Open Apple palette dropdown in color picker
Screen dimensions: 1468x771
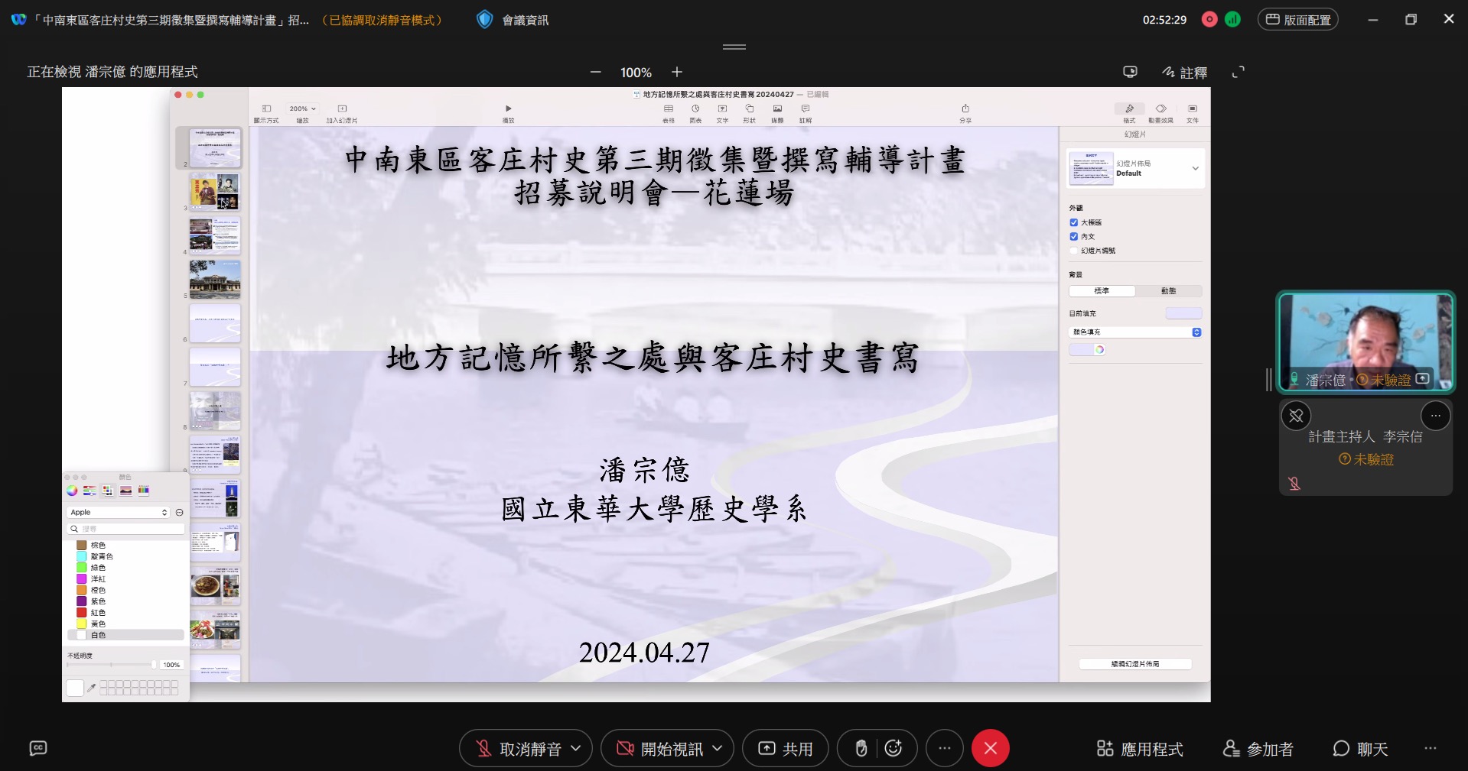(x=118, y=513)
